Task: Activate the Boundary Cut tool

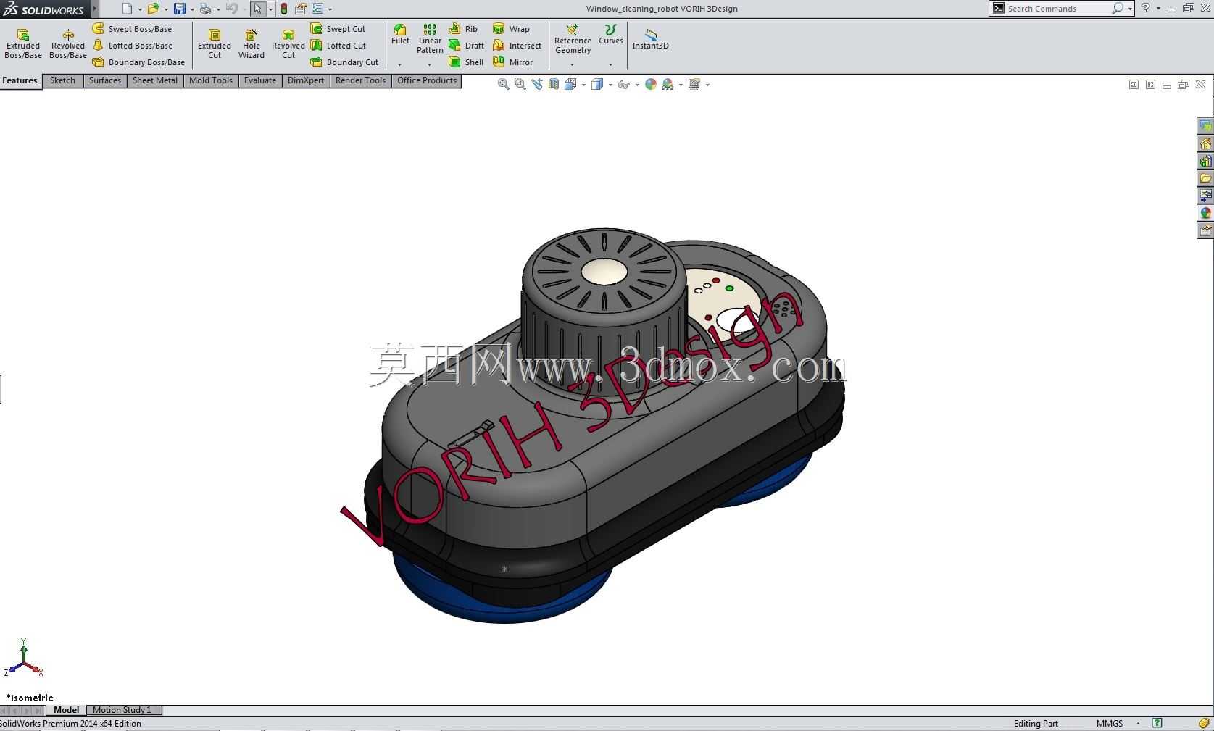Action: point(344,62)
